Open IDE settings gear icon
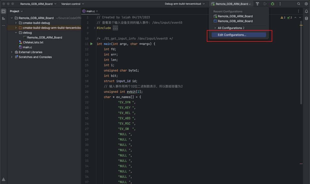The image size is (310, 184). (x=306, y=4)
